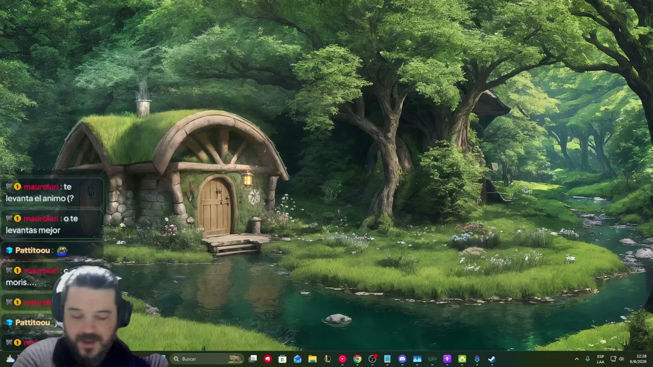Screen dimensions: 653x367
Task: Launch Microsoft Store from the taskbar
Action: pyautogui.click(x=282, y=359)
